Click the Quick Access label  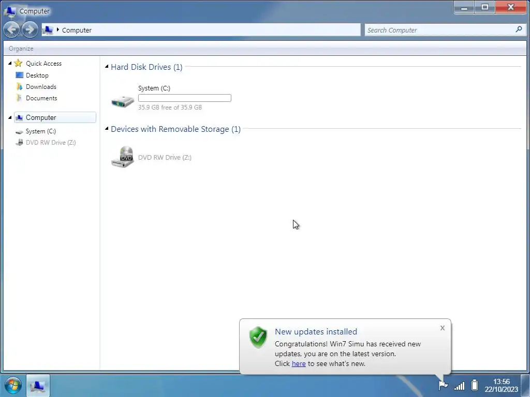click(x=43, y=64)
